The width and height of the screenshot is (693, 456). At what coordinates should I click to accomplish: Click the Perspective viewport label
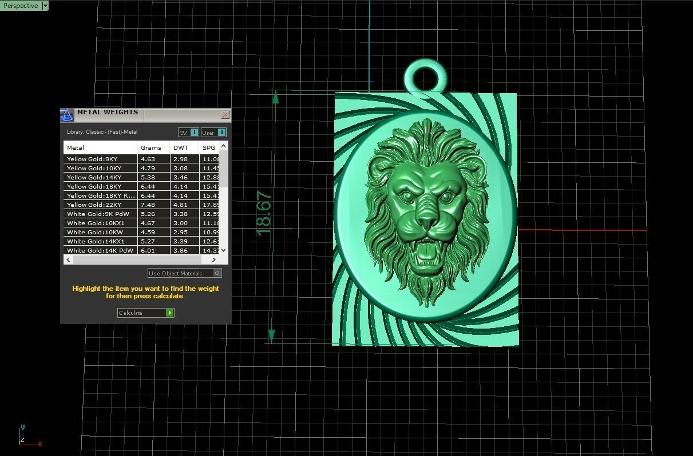pos(21,6)
